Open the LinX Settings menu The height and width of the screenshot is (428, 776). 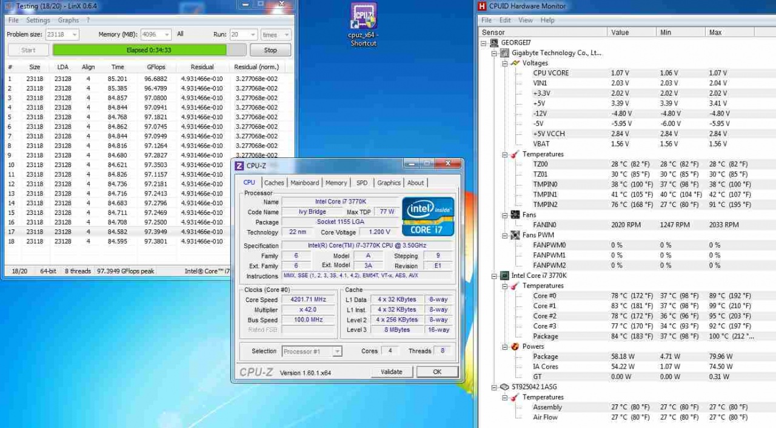coord(38,20)
